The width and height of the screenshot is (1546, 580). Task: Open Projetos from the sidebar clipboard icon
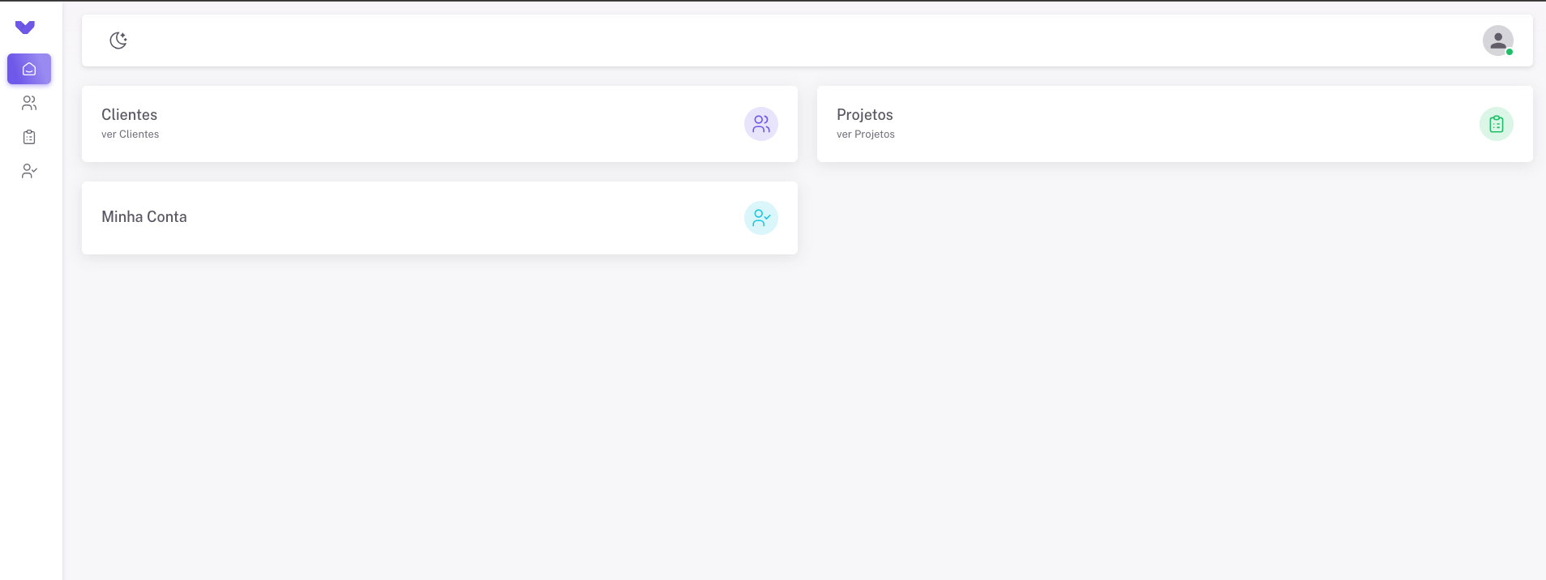tap(29, 137)
